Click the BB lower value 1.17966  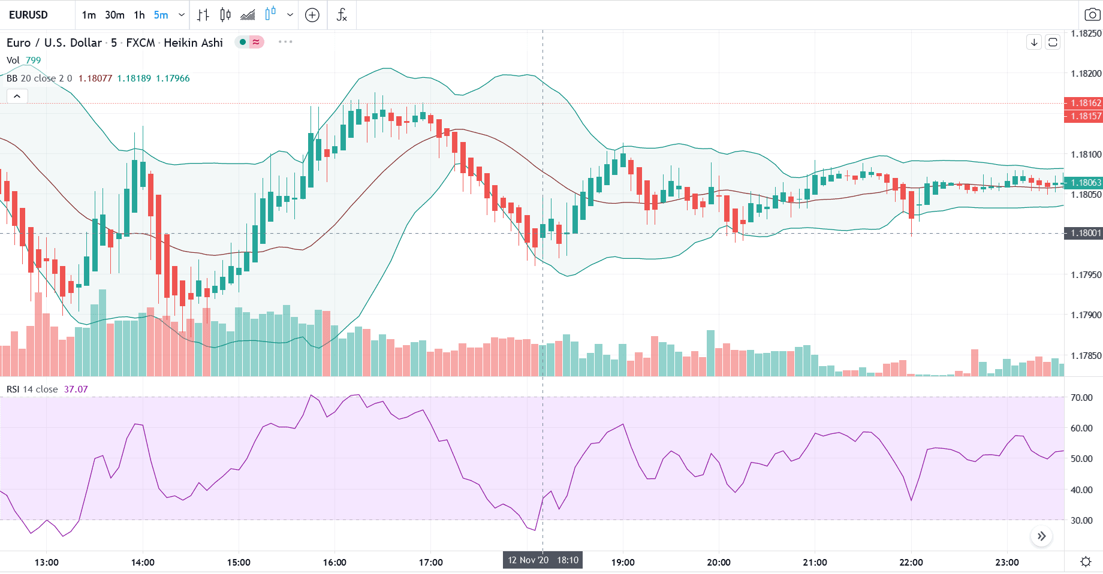click(x=173, y=78)
